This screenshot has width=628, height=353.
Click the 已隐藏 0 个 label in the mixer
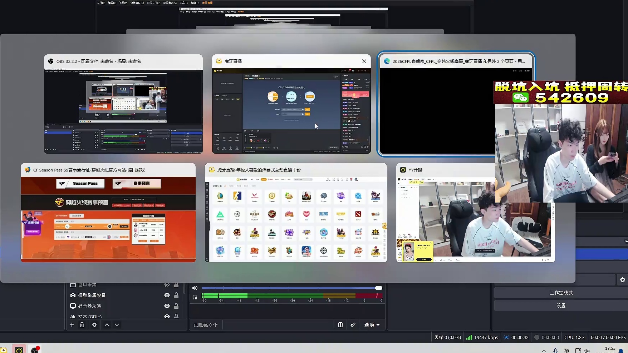pyautogui.click(x=205, y=325)
